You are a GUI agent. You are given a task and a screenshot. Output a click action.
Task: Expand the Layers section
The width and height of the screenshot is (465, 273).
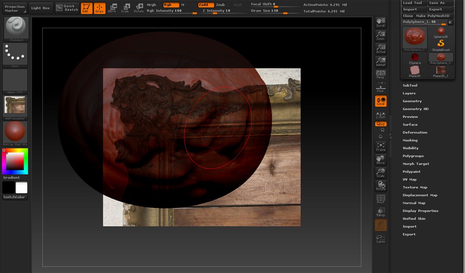tap(409, 93)
